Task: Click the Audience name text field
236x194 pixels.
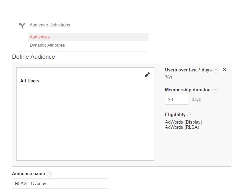Action: coord(60,183)
